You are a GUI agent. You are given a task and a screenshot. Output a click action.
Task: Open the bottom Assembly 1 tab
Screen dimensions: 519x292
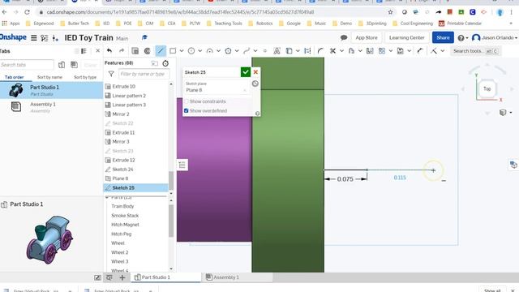point(237,277)
